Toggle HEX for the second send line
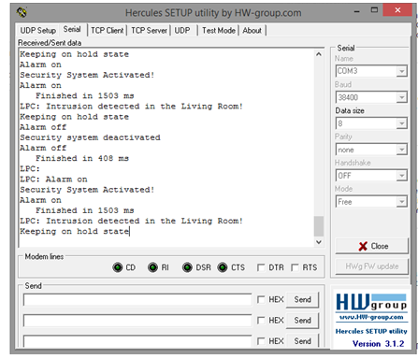Screen dimensions: 418x359 point(261,321)
